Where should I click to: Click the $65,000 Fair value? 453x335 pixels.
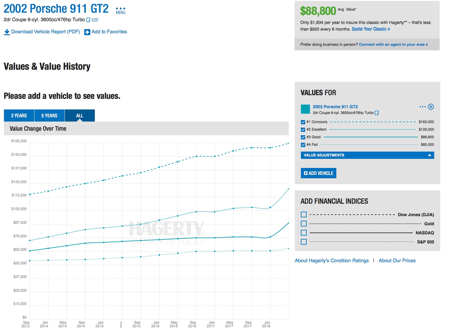(427, 145)
